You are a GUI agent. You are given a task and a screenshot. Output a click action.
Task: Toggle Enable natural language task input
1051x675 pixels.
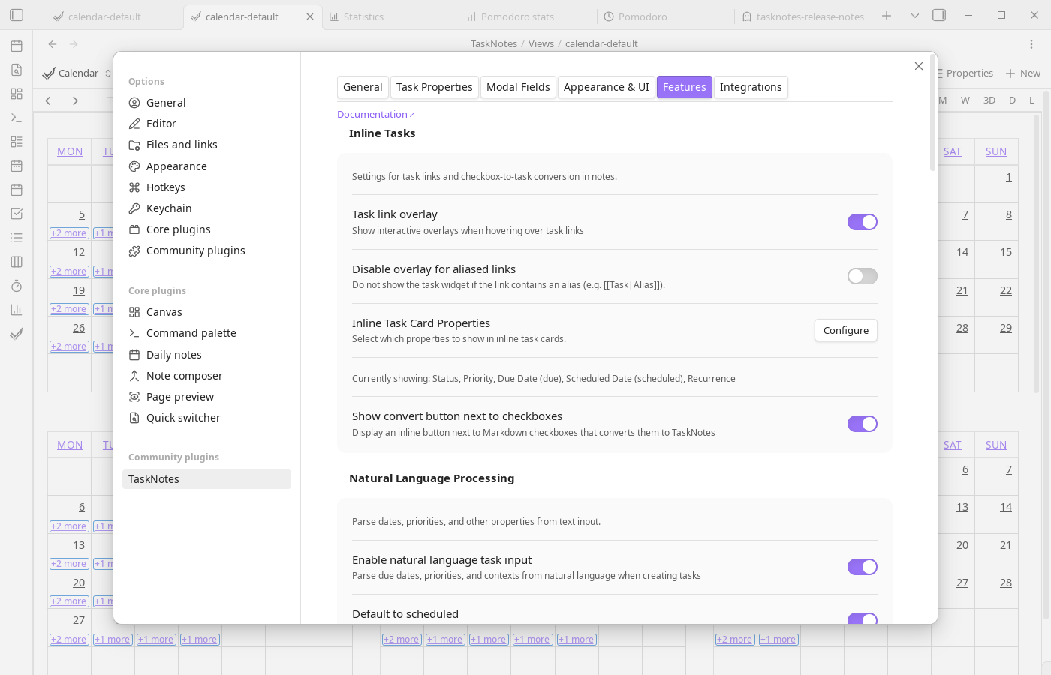click(x=862, y=567)
